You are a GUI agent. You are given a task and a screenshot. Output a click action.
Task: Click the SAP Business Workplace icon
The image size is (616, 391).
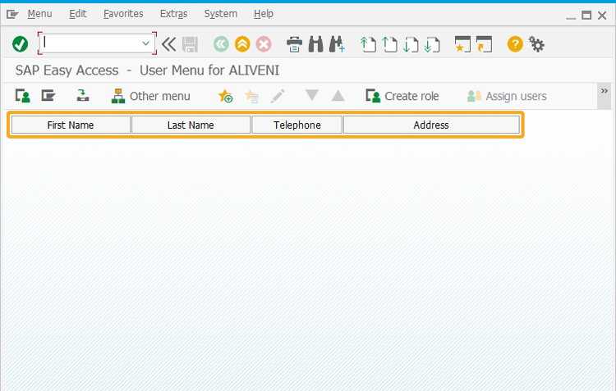[82, 95]
